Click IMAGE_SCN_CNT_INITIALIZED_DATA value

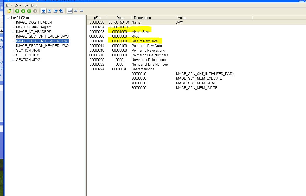click(x=205, y=74)
